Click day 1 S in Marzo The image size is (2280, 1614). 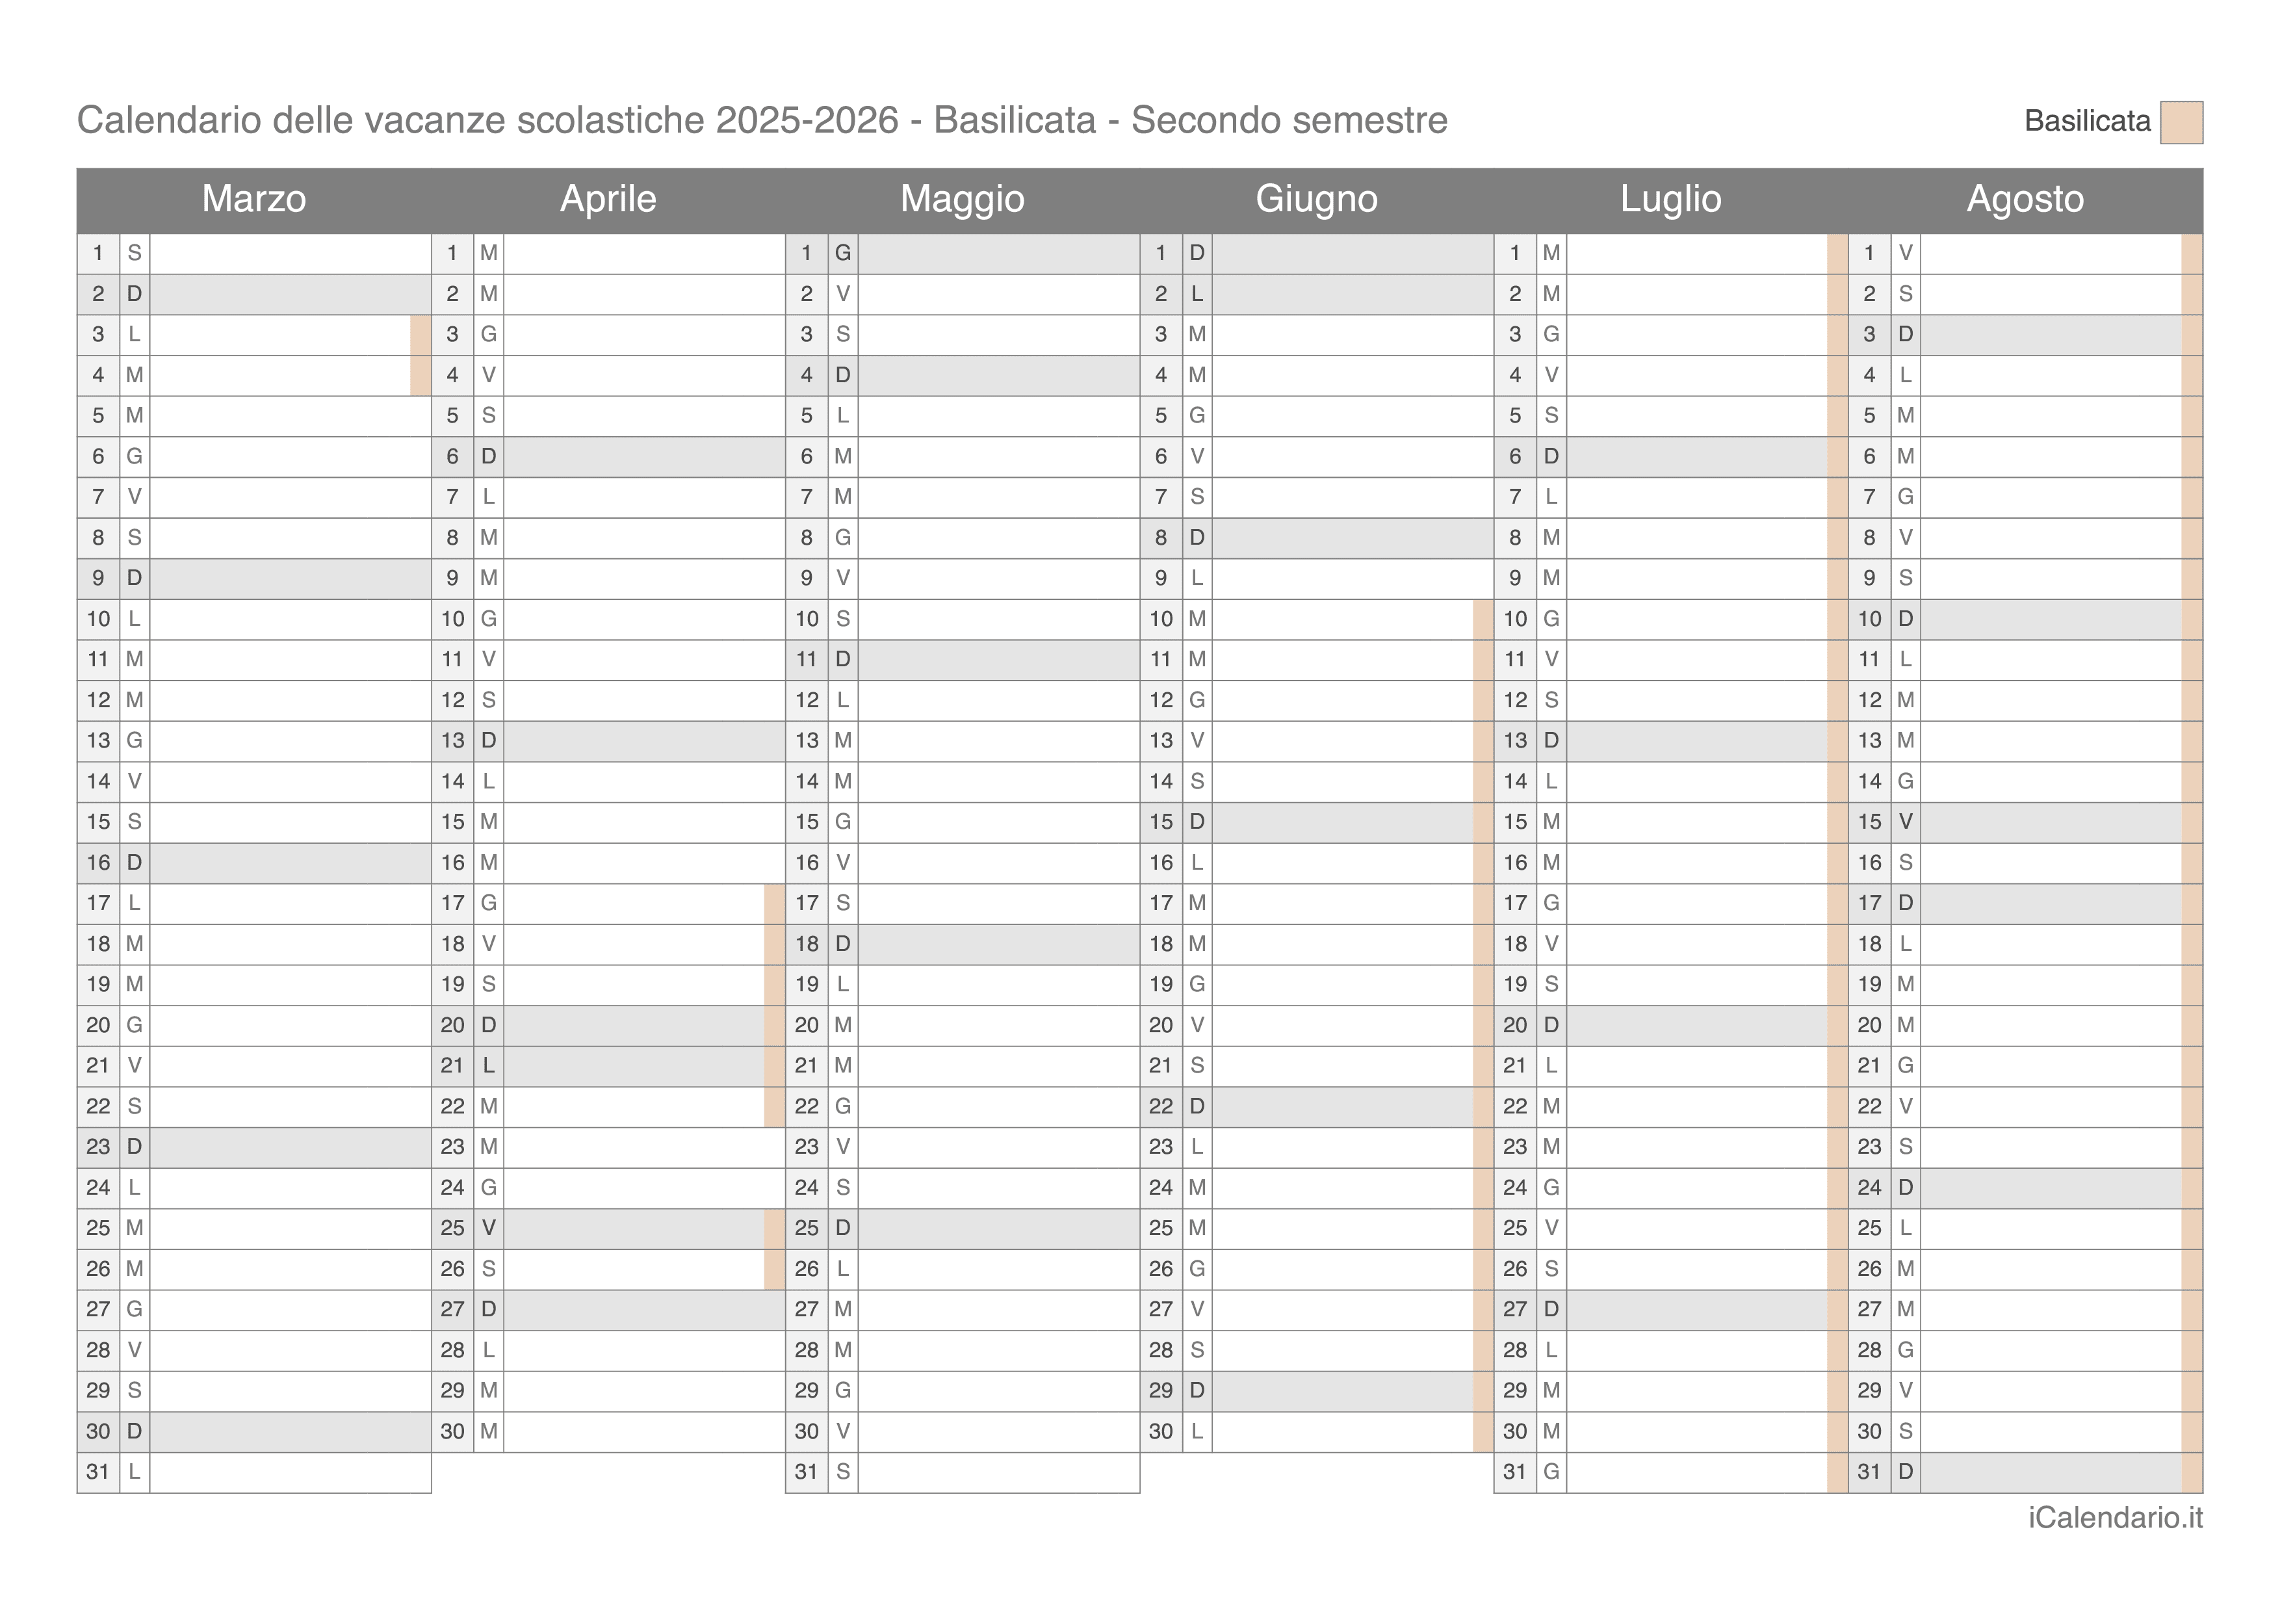[x=254, y=254]
